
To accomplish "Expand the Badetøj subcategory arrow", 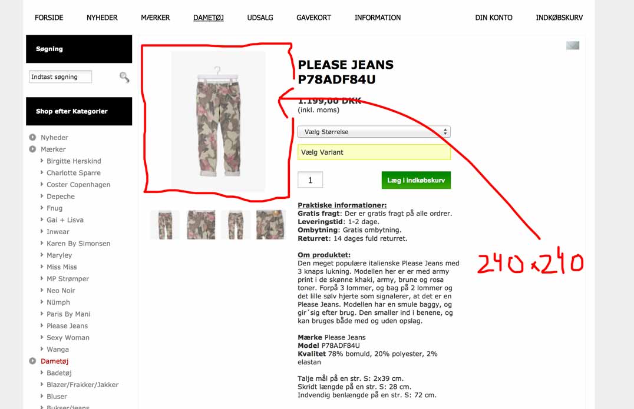I will coord(42,373).
